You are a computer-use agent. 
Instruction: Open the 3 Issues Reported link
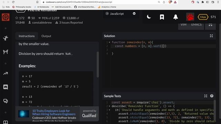coord(71,22)
